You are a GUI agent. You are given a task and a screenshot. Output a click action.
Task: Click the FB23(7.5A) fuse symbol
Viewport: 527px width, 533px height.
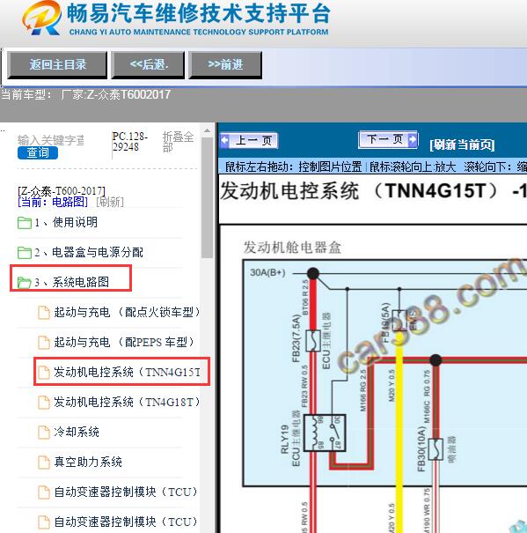click(x=313, y=340)
